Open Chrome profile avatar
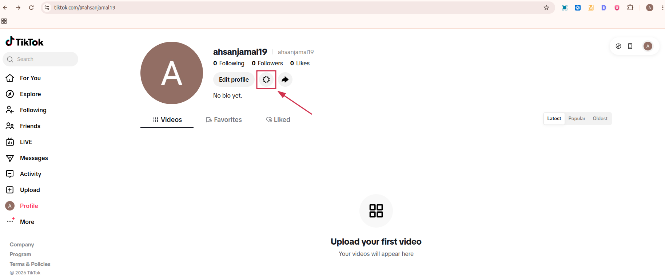The width and height of the screenshot is (665, 278). (650, 8)
